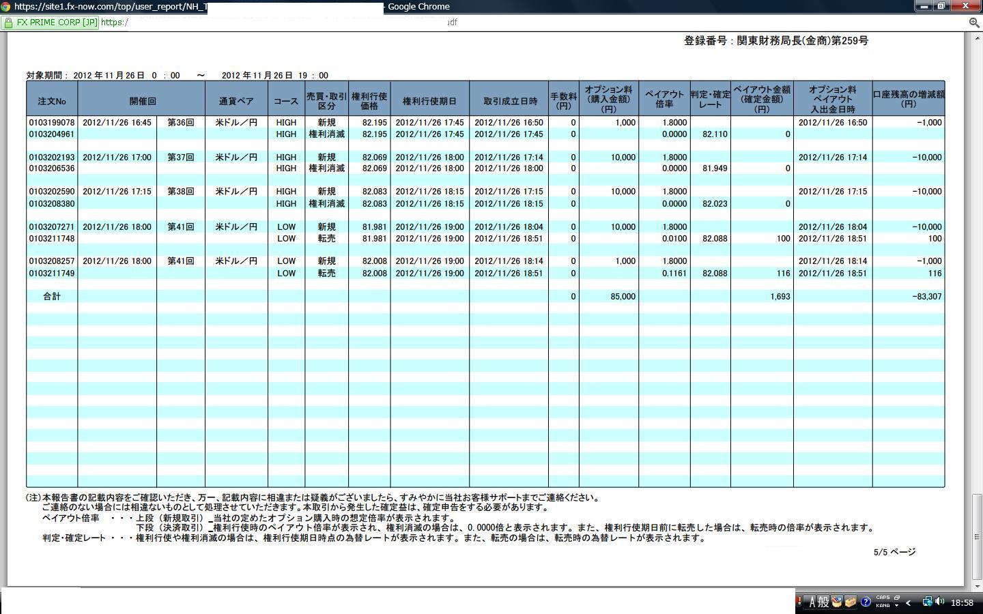Open the volume speaker tray icon
983x614 pixels.
pyautogui.click(x=940, y=602)
